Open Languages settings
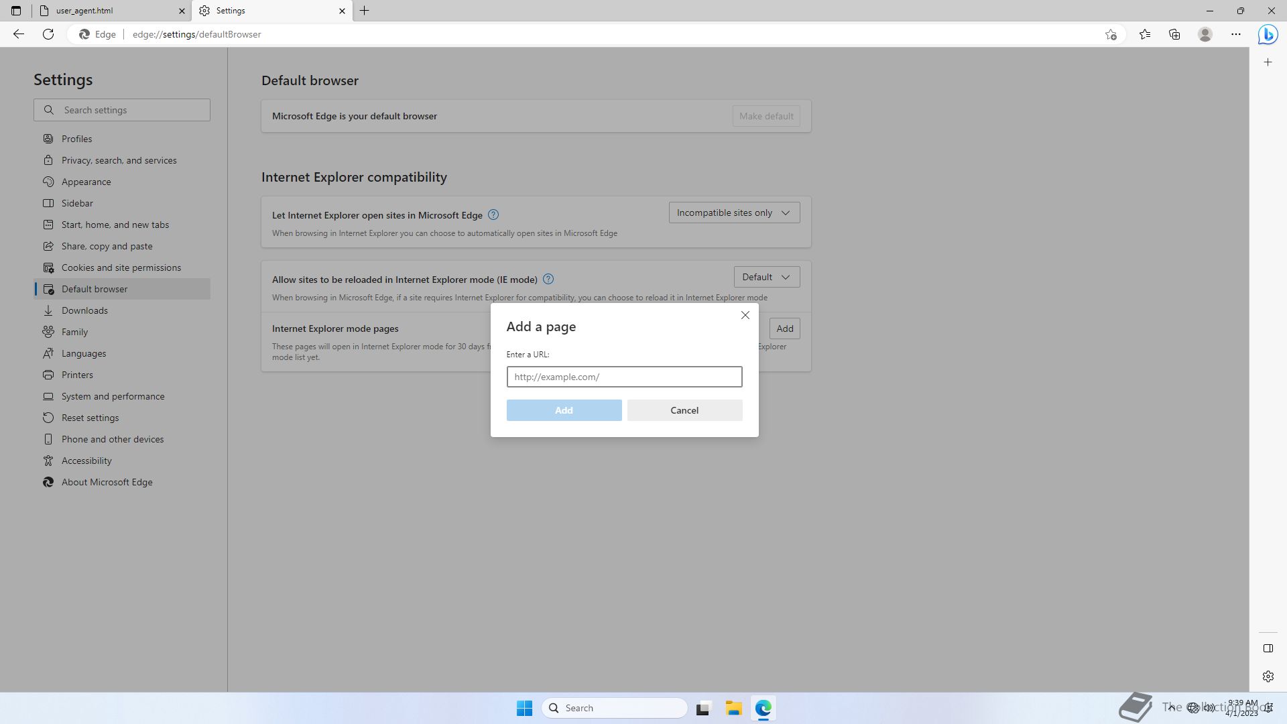1287x724 pixels. 122,353
